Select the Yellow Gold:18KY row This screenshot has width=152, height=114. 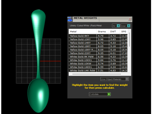click(x=98, y=46)
